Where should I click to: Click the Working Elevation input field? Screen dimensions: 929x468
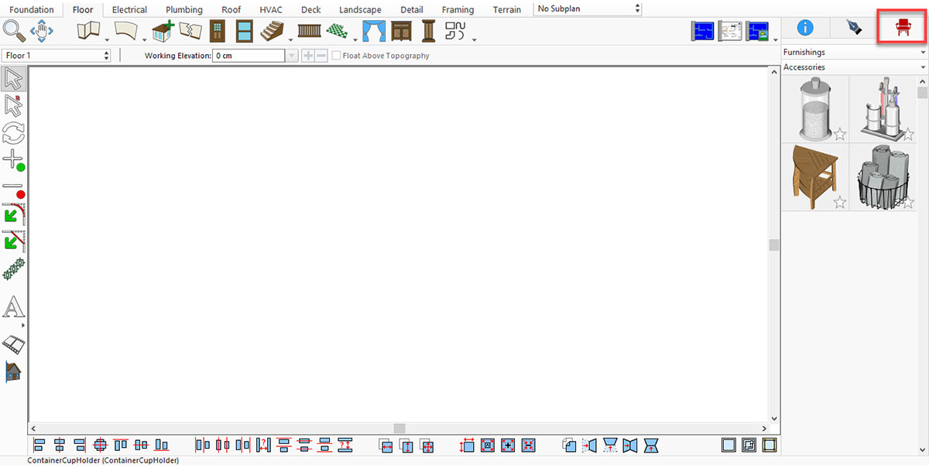[x=249, y=56]
